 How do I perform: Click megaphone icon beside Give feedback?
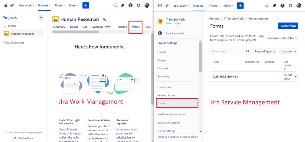pyautogui.click(x=15, y=138)
